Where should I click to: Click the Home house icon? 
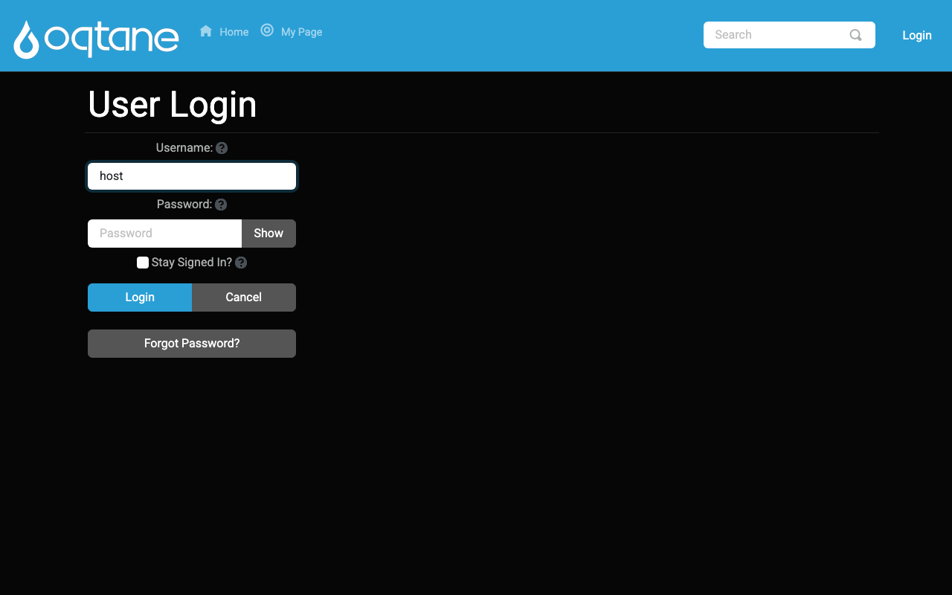click(x=206, y=31)
